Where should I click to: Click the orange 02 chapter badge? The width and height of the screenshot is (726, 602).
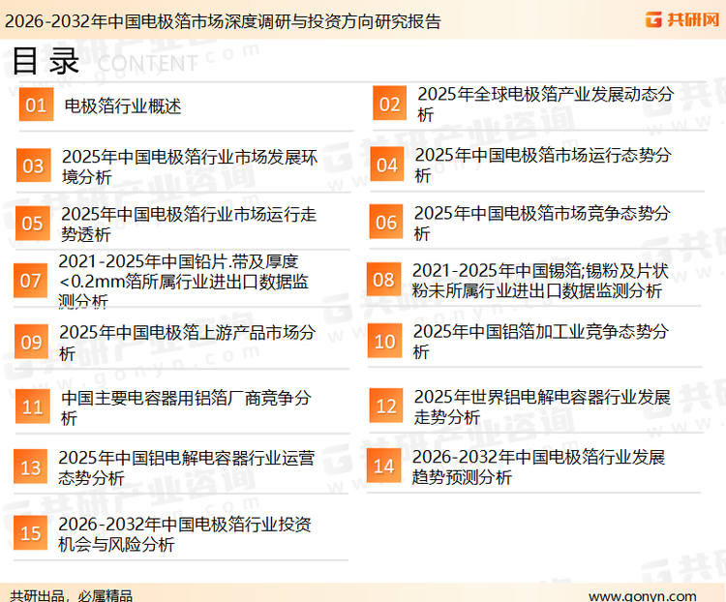point(390,103)
